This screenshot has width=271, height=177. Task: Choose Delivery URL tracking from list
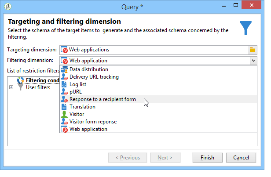click(x=94, y=77)
